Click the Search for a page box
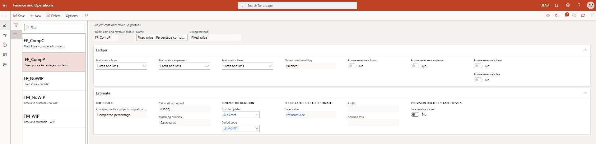The width and height of the screenshot is (596, 144). [297, 6]
